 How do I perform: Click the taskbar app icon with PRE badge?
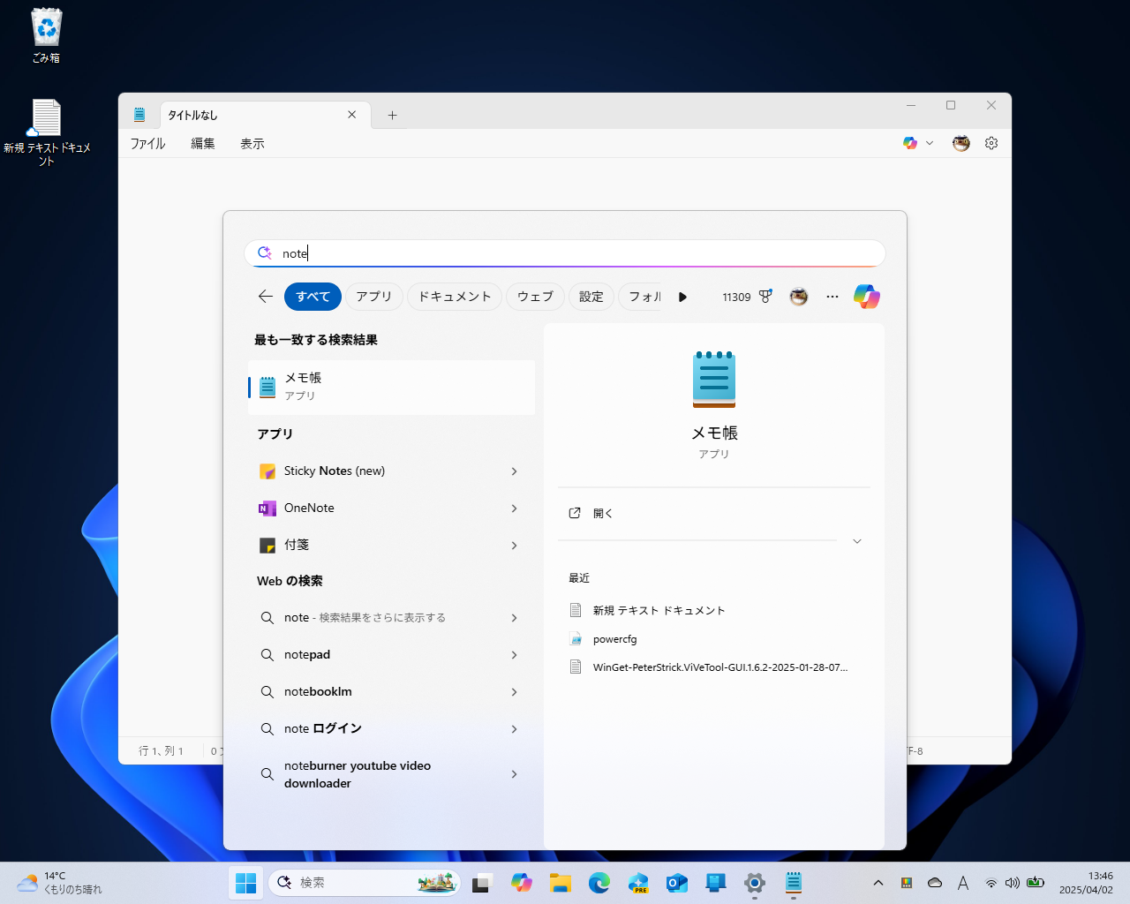click(x=638, y=883)
